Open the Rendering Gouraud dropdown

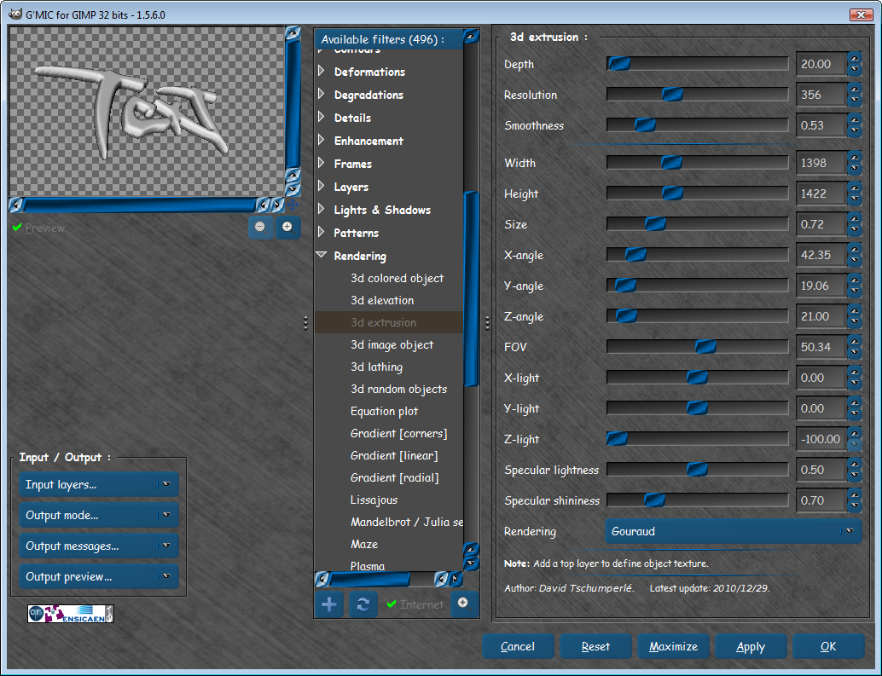[x=734, y=531]
